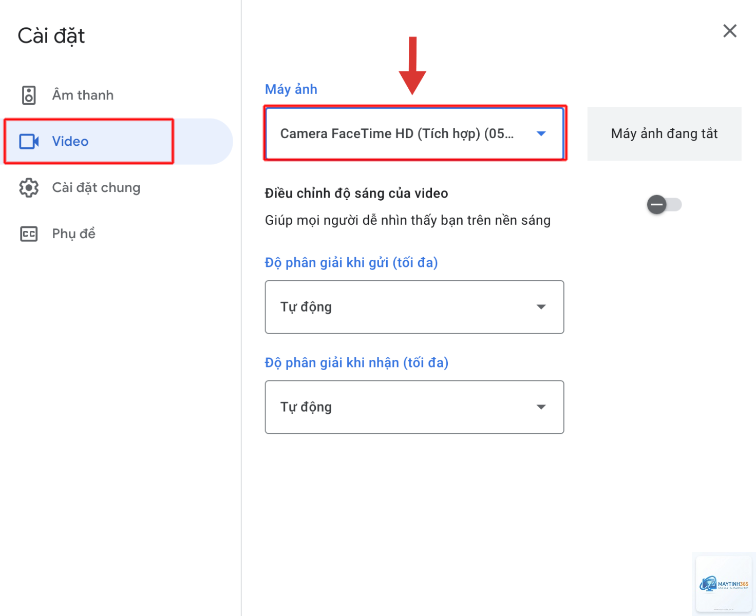
Task: Click the video camera icon in sidebar
Action: (29, 142)
